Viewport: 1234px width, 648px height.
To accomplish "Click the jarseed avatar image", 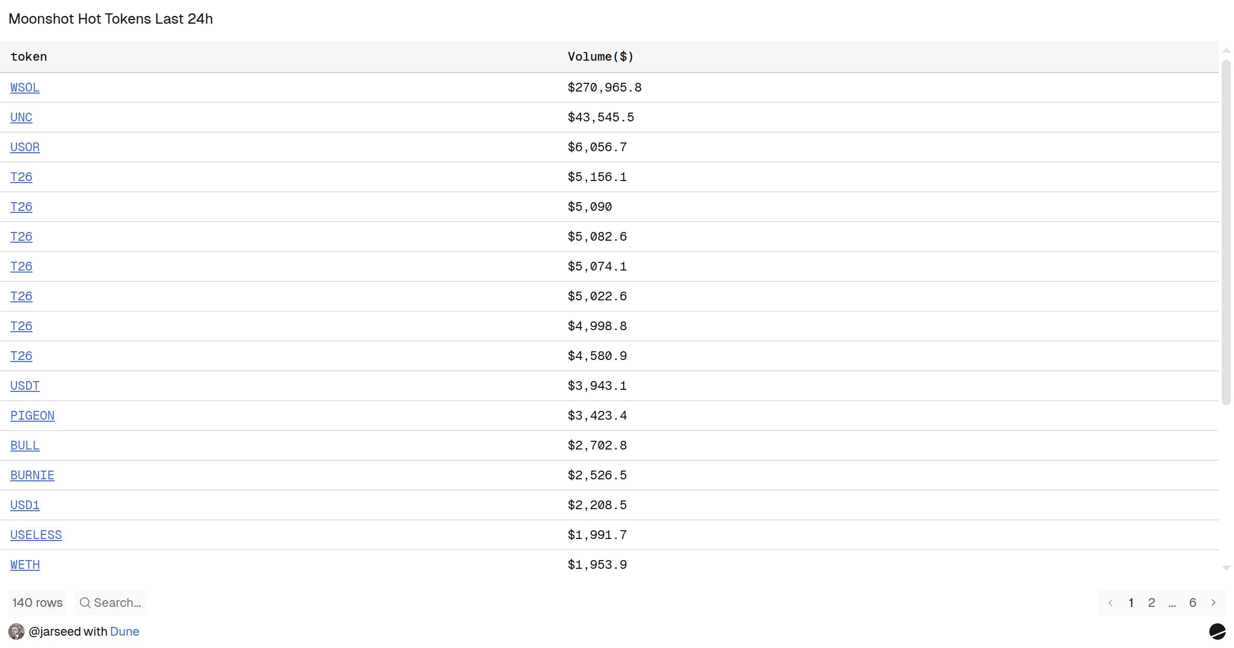I will 16,632.
